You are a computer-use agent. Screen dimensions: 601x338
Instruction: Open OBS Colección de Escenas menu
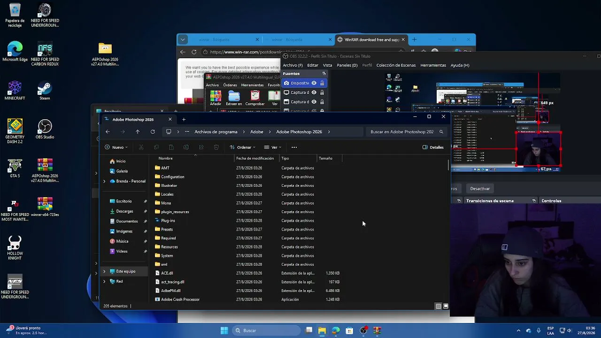396,65
